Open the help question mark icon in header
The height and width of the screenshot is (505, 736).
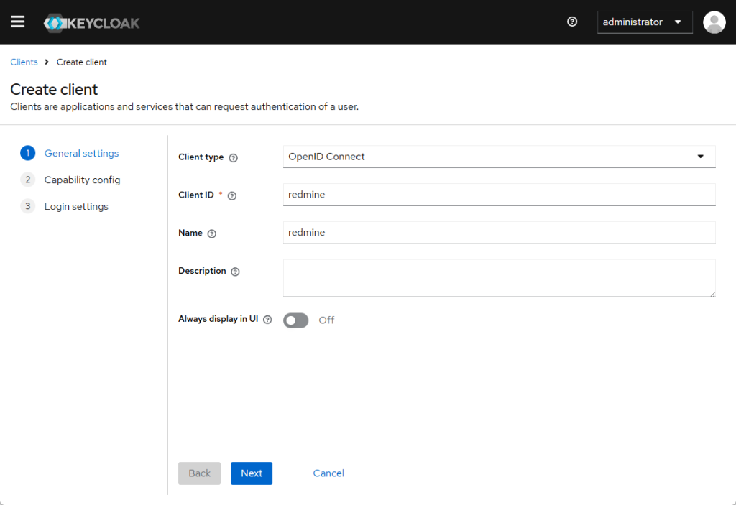(x=571, y=22)
